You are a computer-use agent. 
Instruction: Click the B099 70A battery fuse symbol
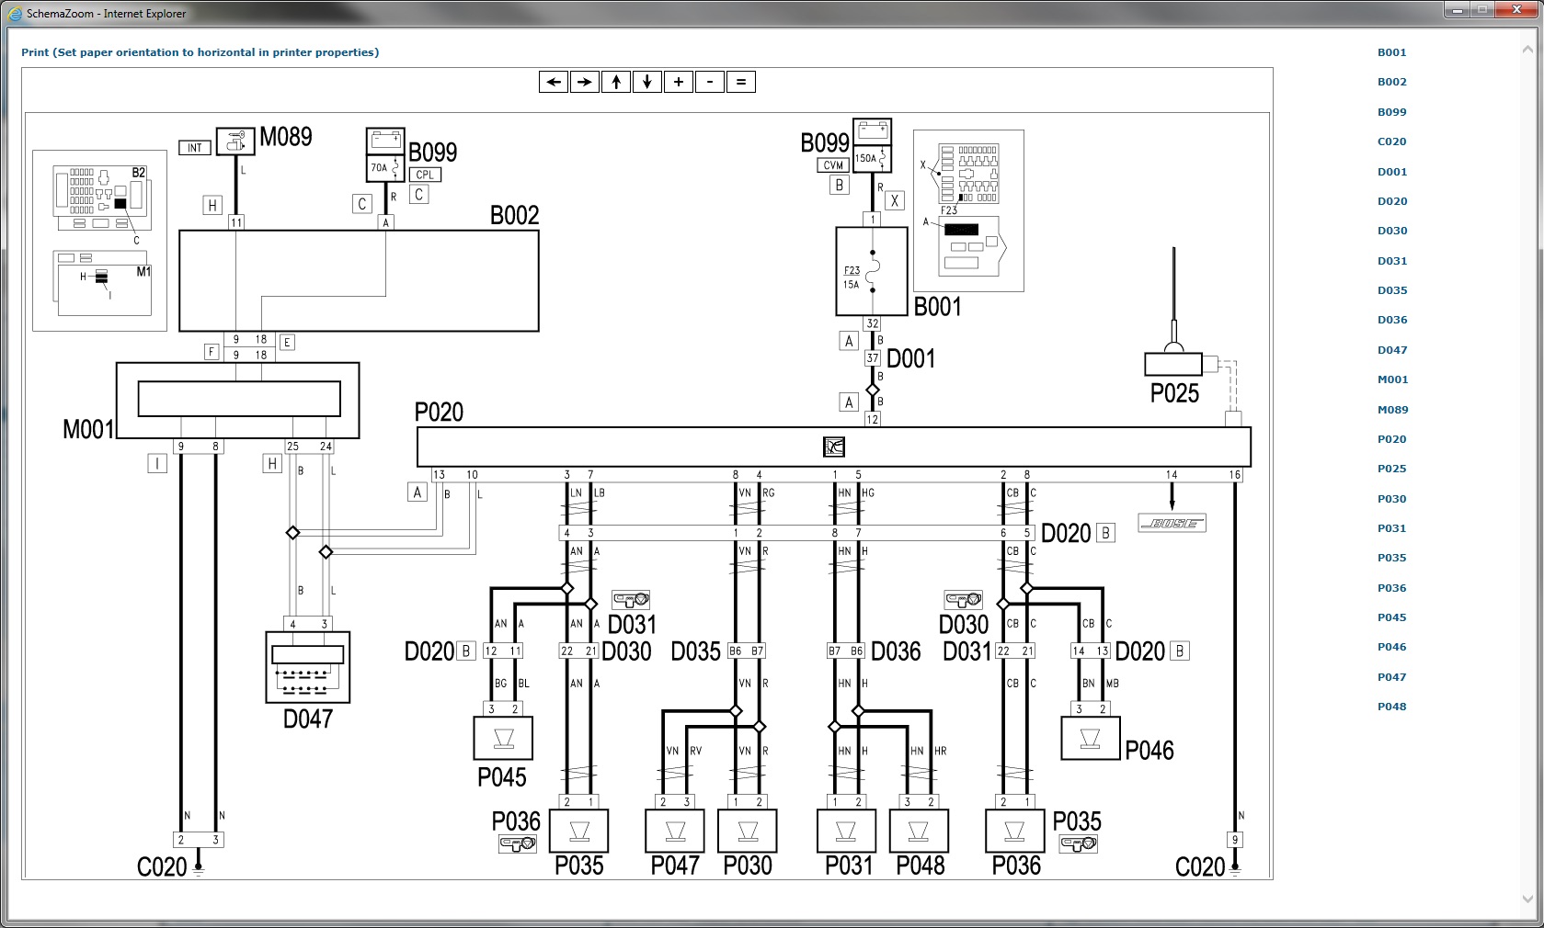[x=385, y=154]
